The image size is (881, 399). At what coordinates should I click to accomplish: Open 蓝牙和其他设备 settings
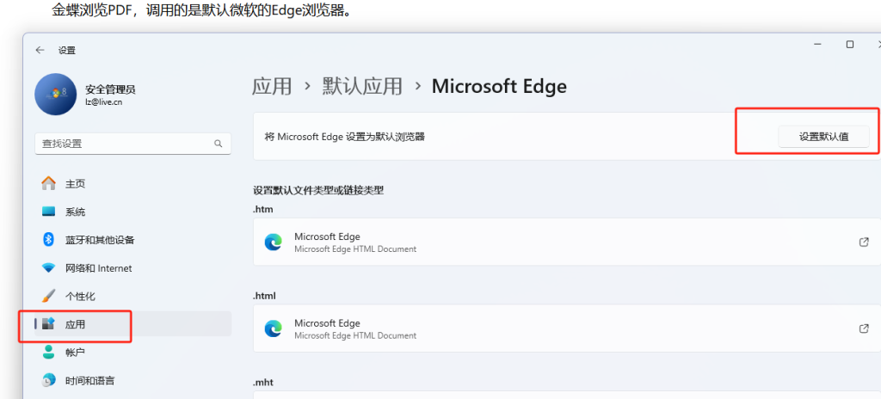click(x=133, y=240)
